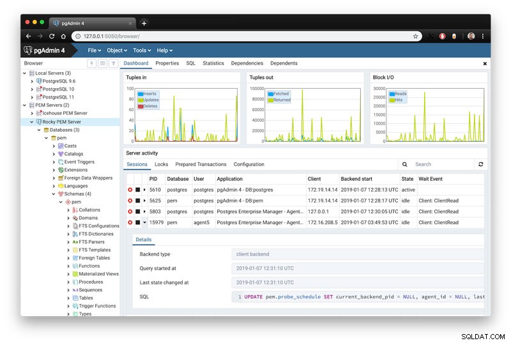Viewport: 511px width, 343px height.
Task: Go to browser home page
Action: pos(63,36)
